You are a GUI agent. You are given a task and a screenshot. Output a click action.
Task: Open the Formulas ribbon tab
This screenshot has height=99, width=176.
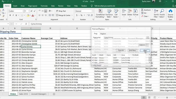click(x=44, y=6)
